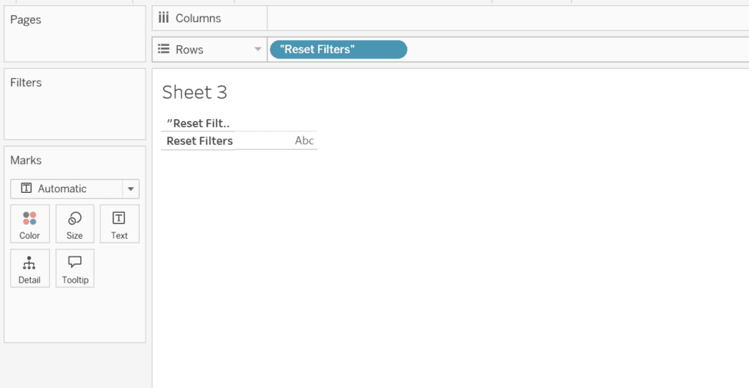Select the "Reset Filters" pill on Rows

tap(338, 50)
